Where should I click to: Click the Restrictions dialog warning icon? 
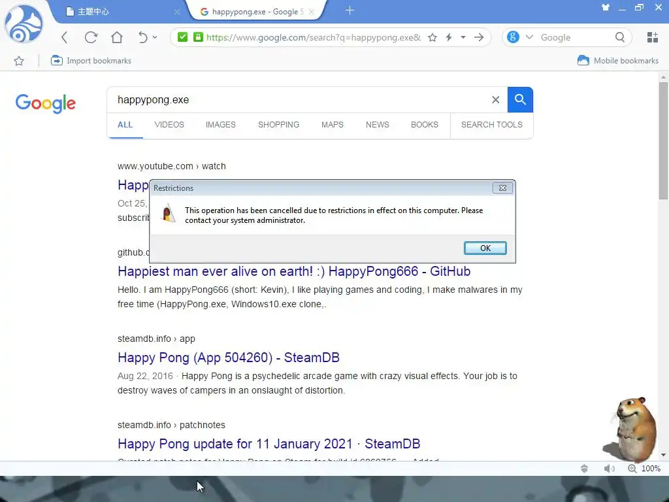[168, 213]
